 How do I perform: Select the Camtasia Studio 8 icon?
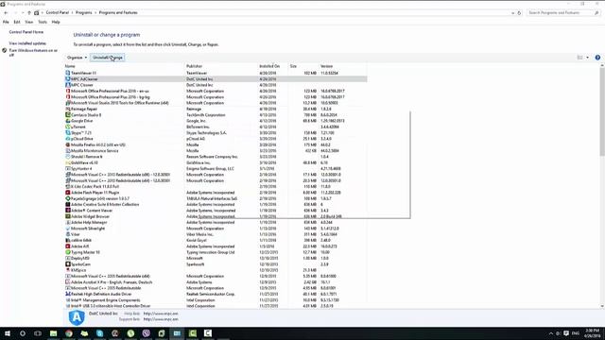click(x=68, y=115)
